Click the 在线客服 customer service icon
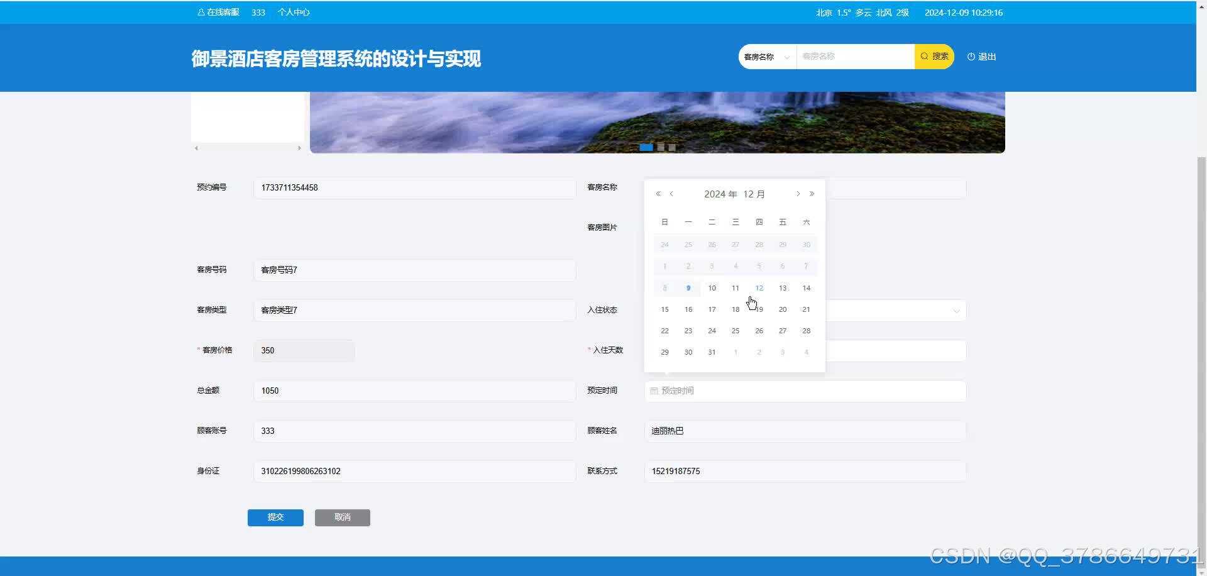 pos(201,13)
